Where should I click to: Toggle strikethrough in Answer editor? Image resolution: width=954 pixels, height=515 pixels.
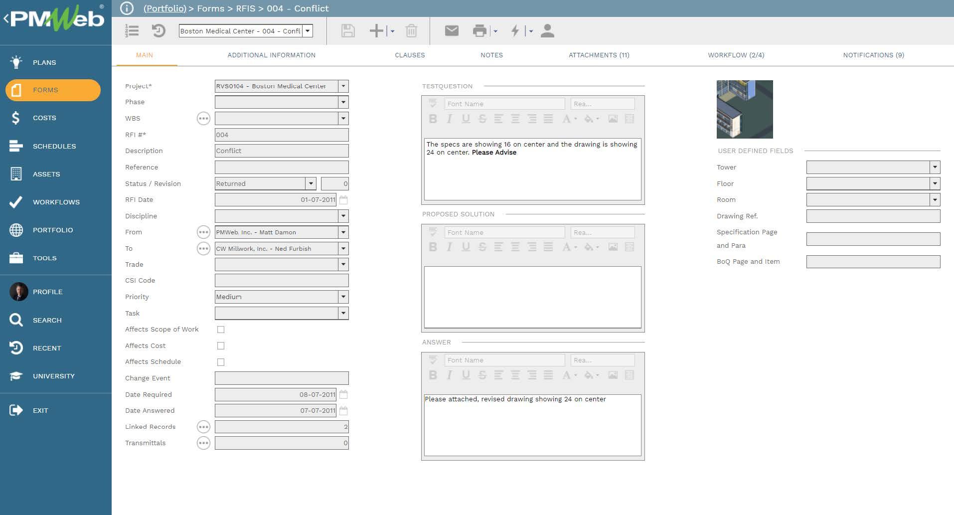point(482,375)
